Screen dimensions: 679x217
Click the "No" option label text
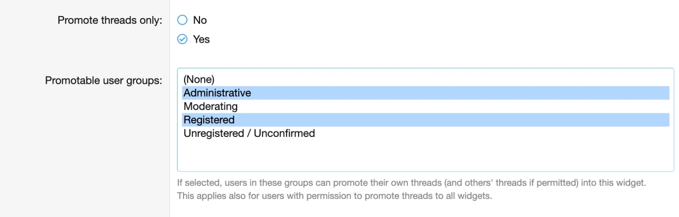200,20
